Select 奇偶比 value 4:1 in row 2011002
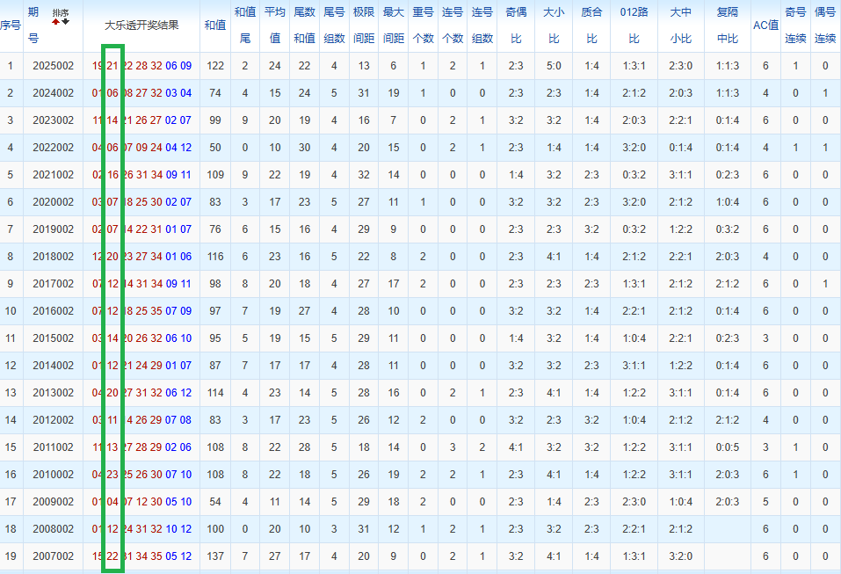841x574 pixels. pos(516,447)
